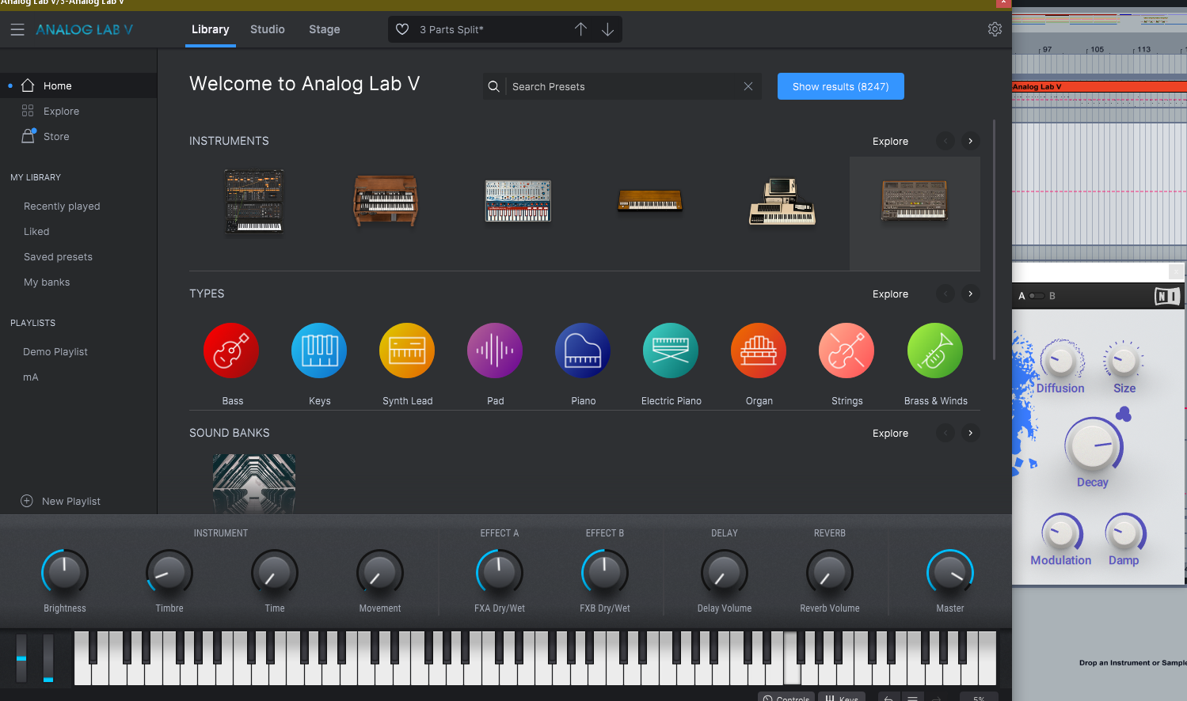Image resolution: width=1187 pixels, height=701 pixels.
Task: Click the Strings type icon
Action: [846, 350]
